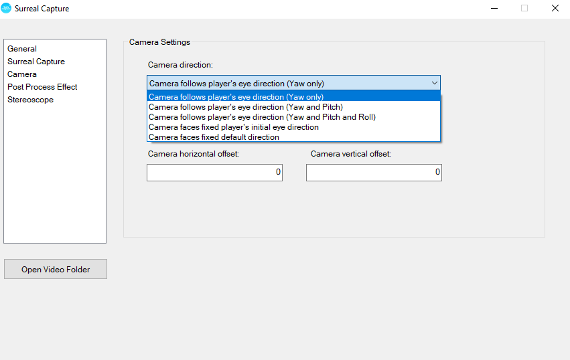Close the Surreal Capture window

555,9
